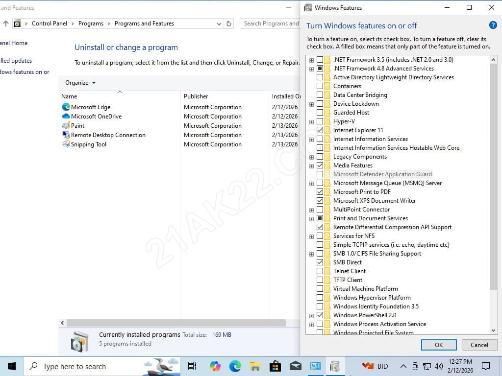
Task: Open Task View on the taskbar
Action: (x=192, y=366)
